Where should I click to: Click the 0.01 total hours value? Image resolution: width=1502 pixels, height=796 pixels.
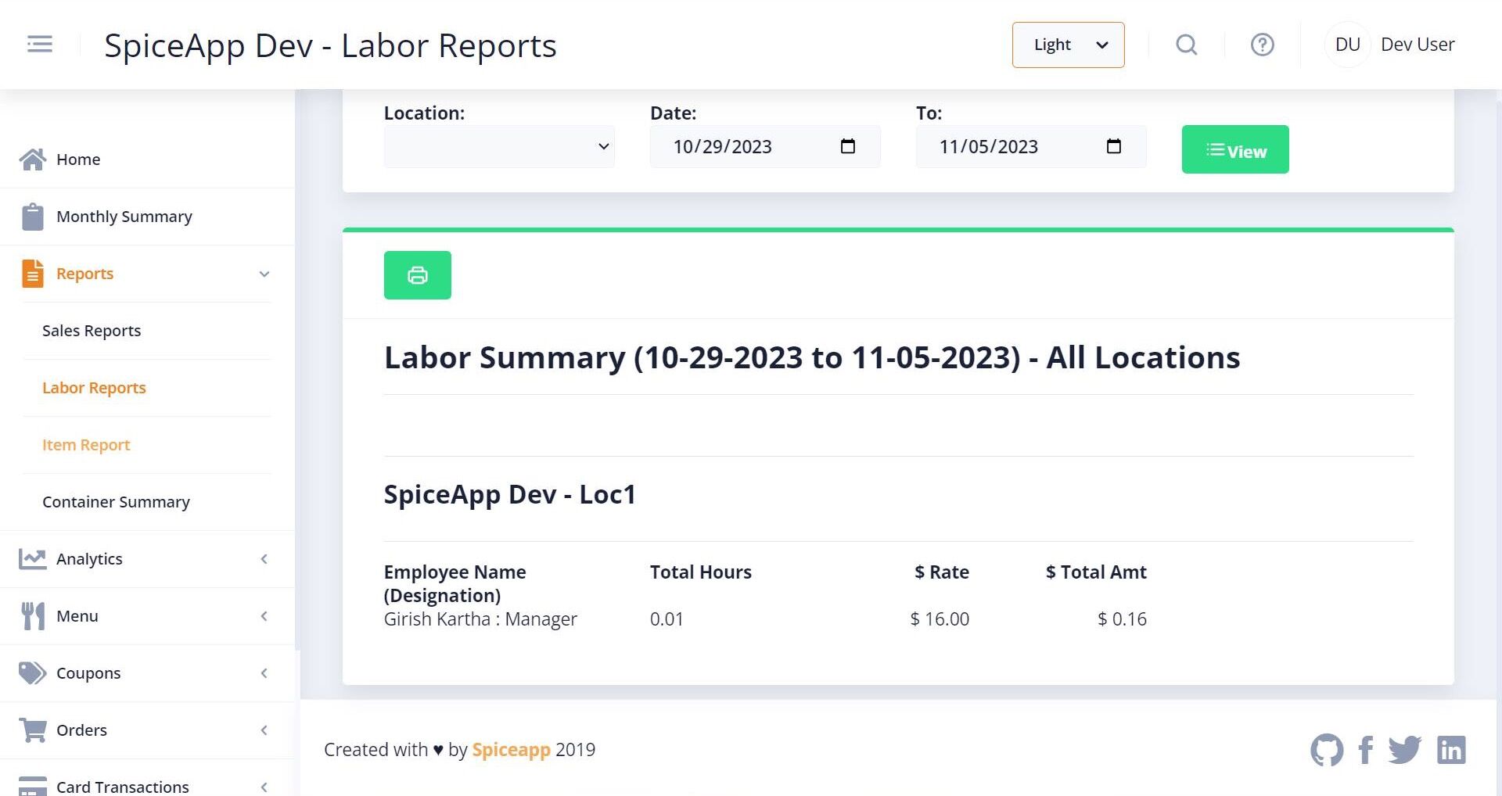pyautogui.click(x=667, y=619)
